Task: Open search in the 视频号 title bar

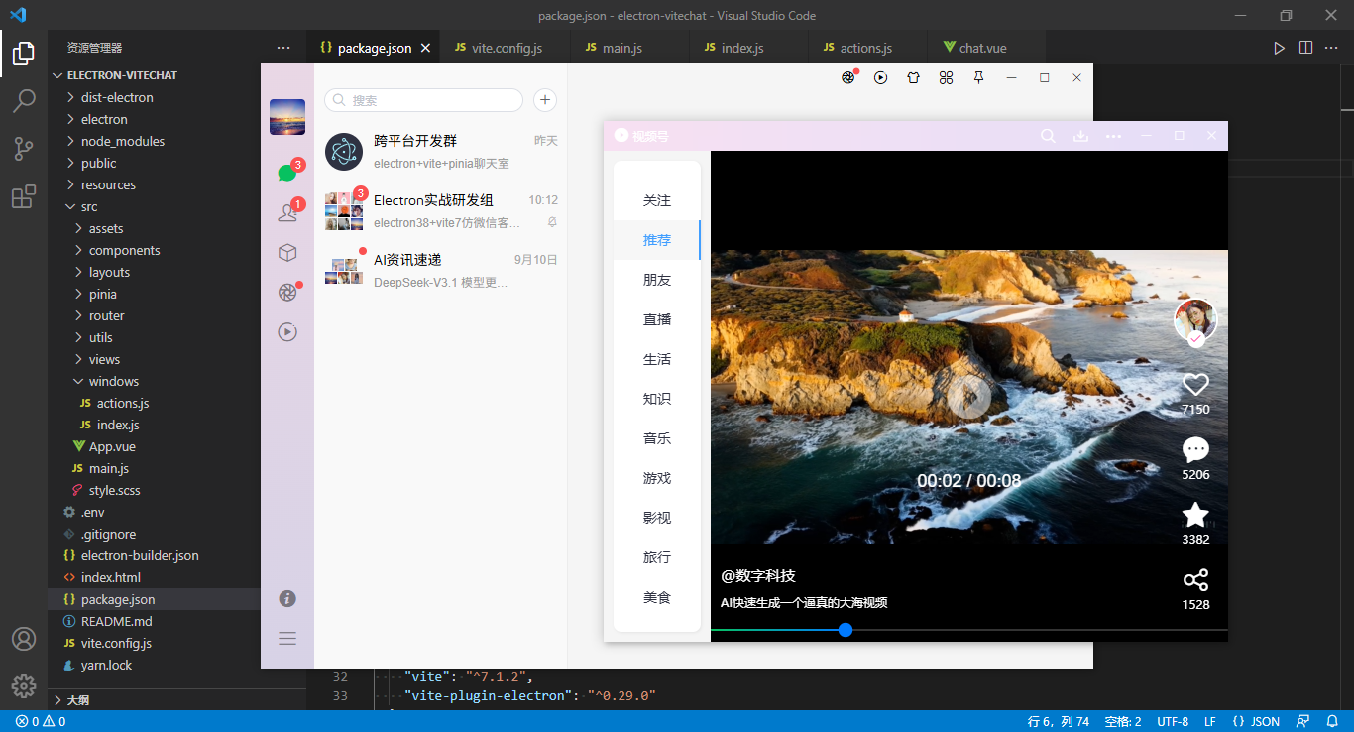Action: click(1048, 136)
